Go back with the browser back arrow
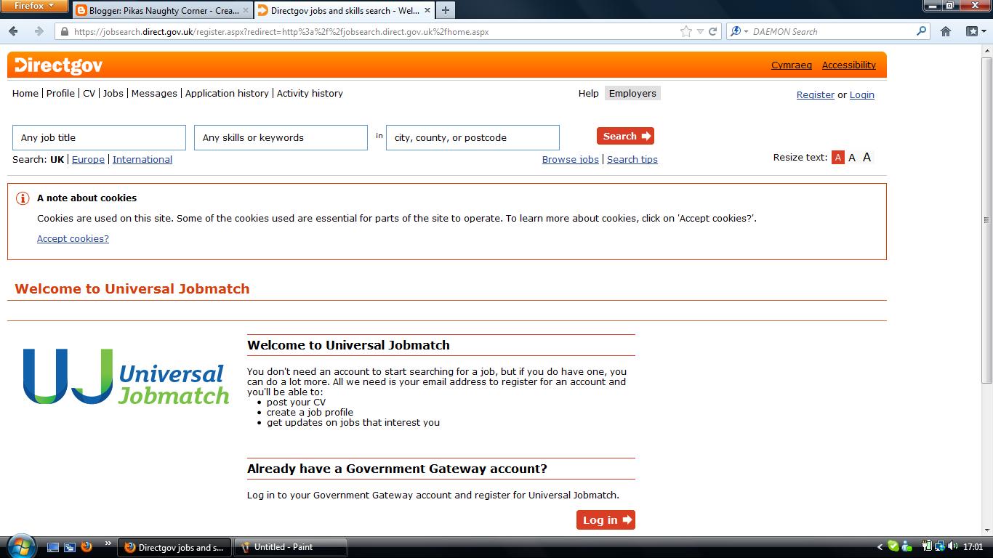Screen dimensions: 993x558 13,31
